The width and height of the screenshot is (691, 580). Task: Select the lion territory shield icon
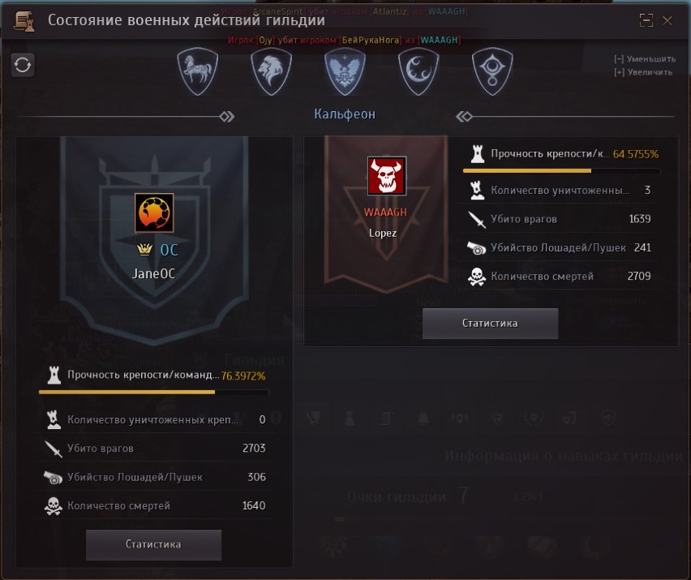click(271, 72)
